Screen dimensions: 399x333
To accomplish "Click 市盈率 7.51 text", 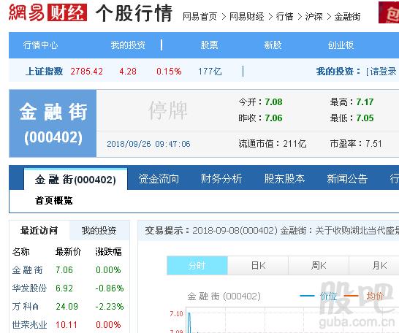I will coord(356,144).
